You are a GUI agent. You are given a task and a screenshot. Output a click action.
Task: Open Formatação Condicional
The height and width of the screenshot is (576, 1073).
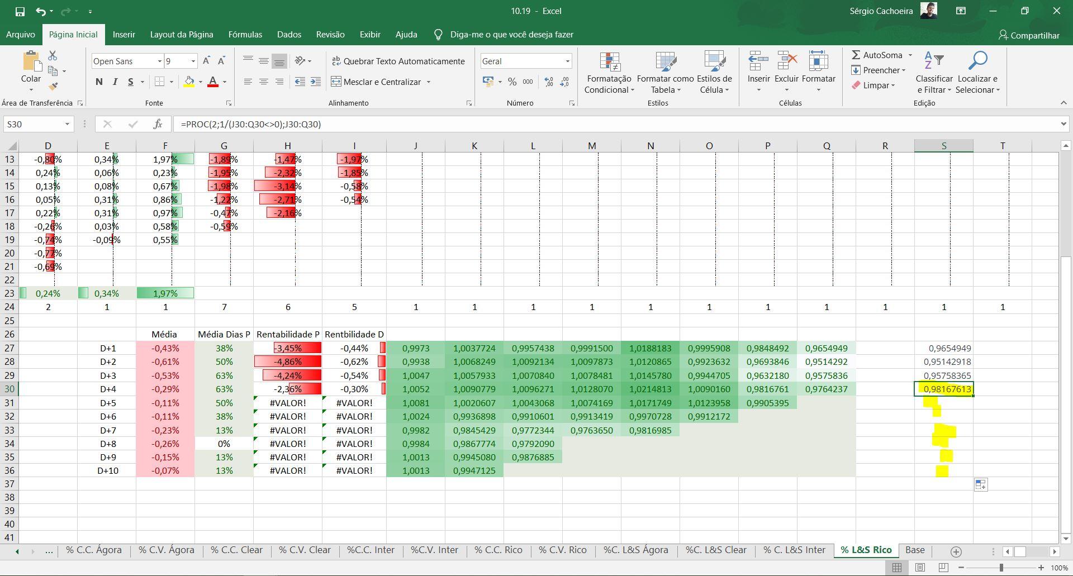tap(609, 73)
